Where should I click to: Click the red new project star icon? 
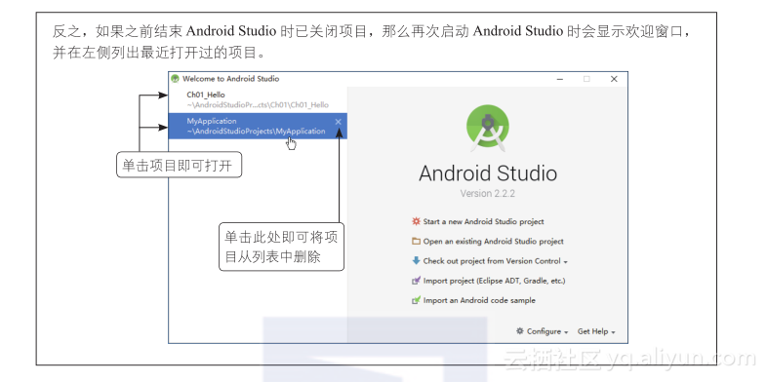tap(416, 221)
